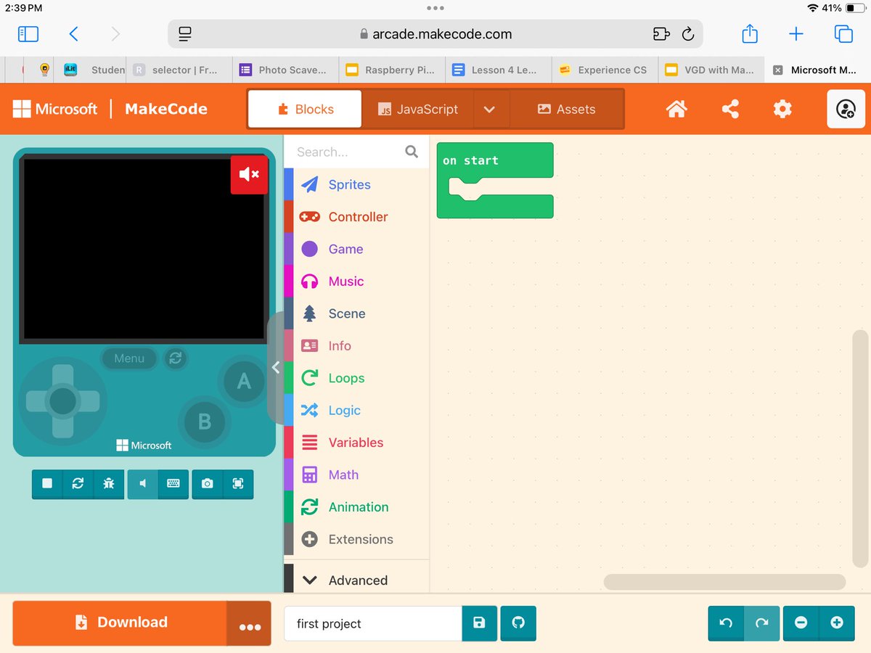The image size is (871, 653).
Task: Tap the simulator D-pad center
Action: [x=62, y=401]
